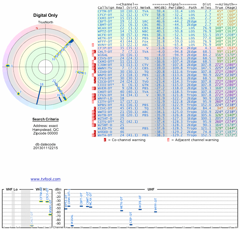Click the WFFF-DT signal bar in UHF chart

(155, 212)
